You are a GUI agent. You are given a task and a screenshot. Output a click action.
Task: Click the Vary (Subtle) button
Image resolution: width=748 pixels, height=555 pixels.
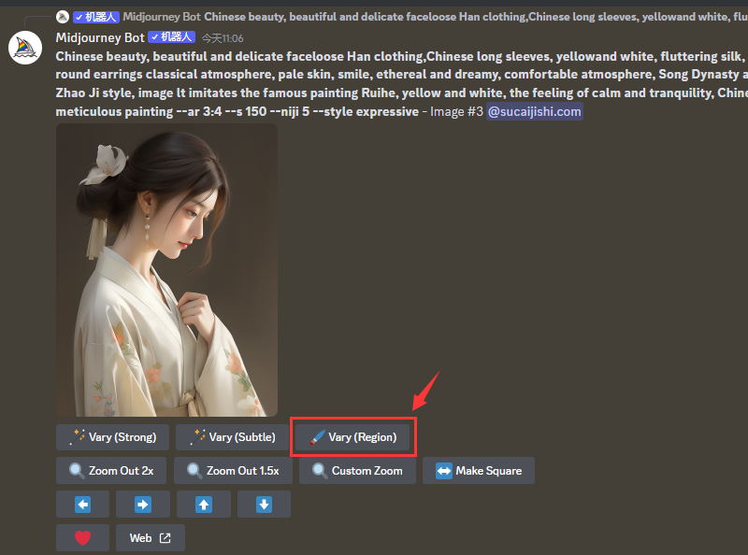point(233,437)
